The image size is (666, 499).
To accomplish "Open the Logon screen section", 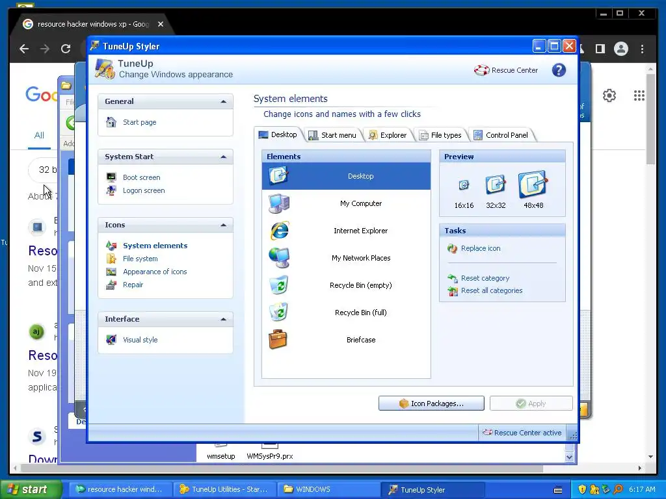I will [x=144, y=190].
